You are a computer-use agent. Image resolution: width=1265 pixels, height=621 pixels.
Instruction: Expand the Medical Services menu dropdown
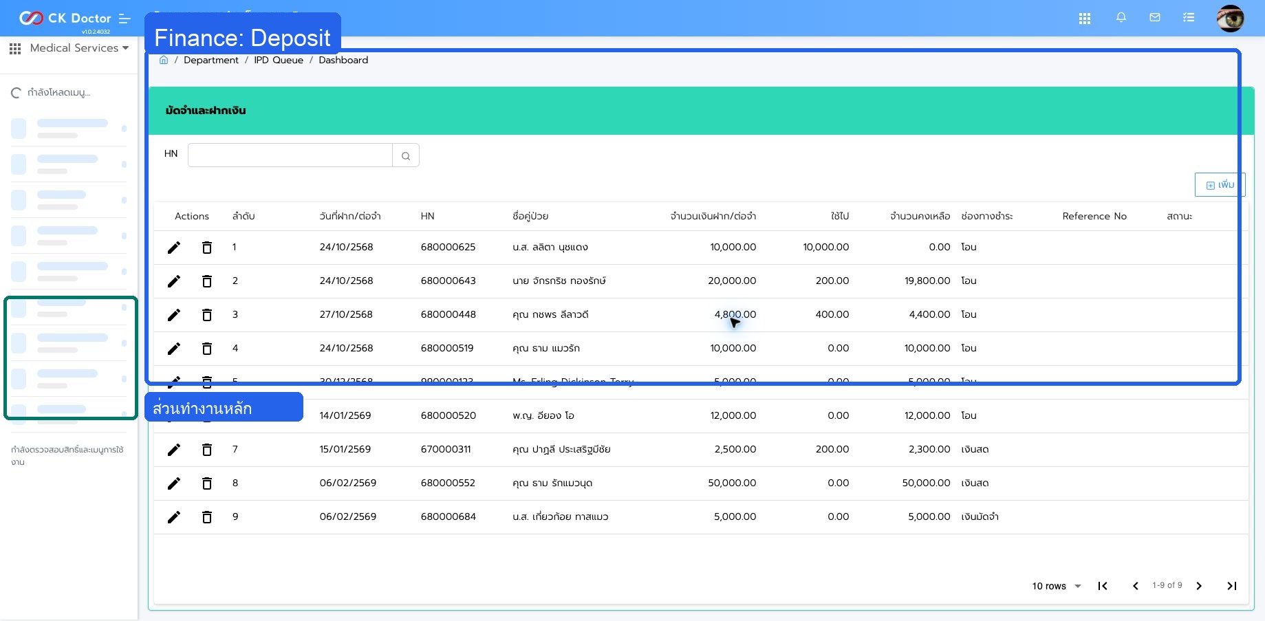pyautogui.click(x=79, y=48)
